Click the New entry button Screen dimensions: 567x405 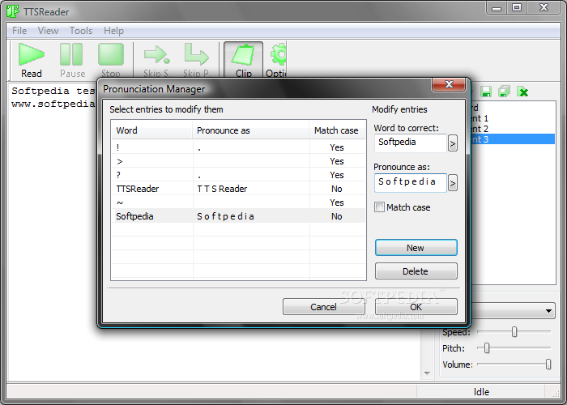416,248
